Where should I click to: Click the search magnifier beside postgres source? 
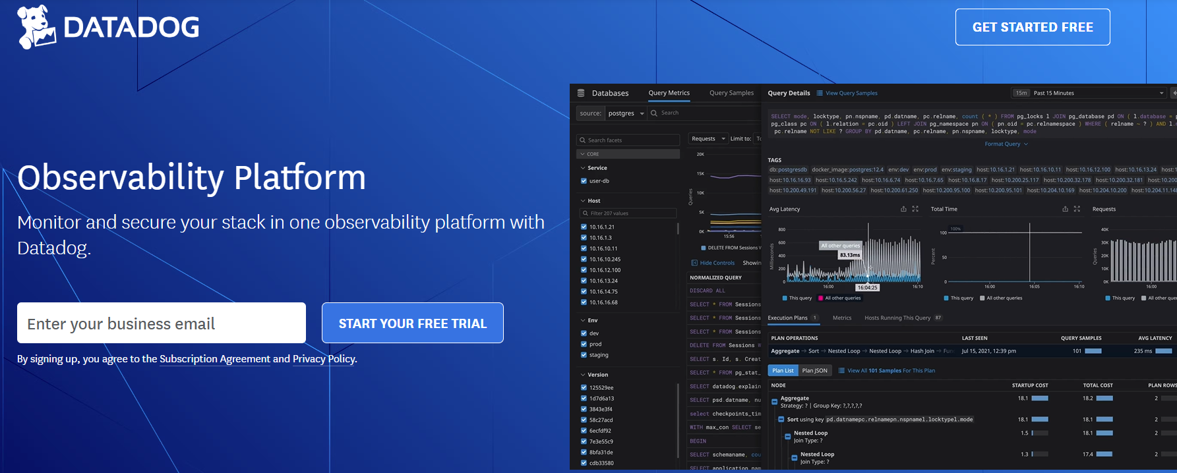click(654, 113)
